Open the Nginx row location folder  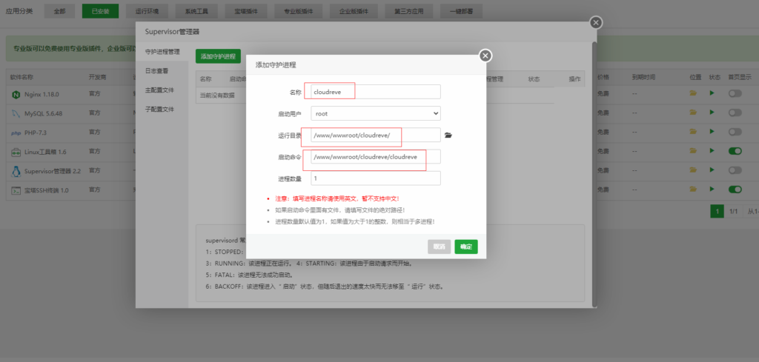click(693, 93)
